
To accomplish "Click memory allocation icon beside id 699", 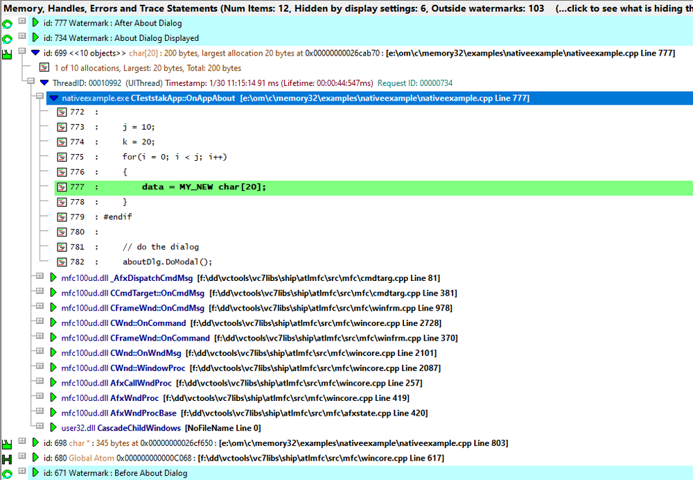I will (x=7, y=54).
